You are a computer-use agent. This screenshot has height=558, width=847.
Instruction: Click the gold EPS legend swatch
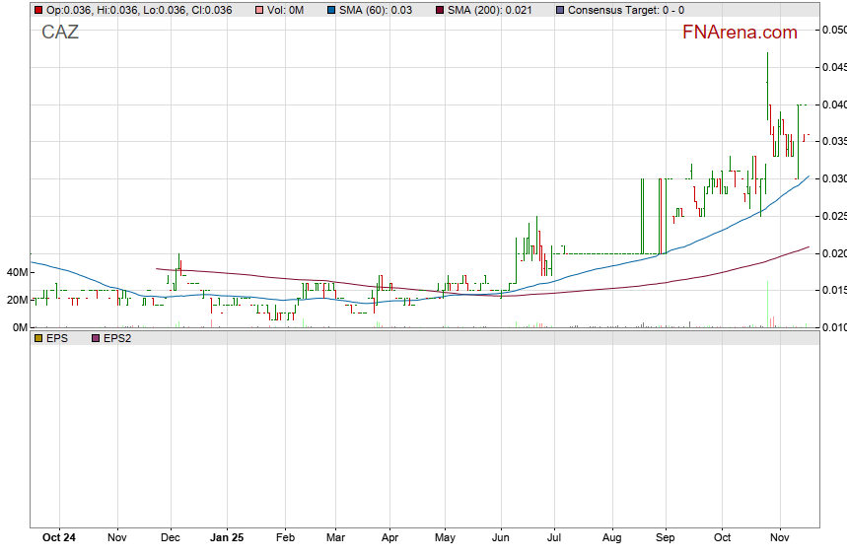point(37,338)
